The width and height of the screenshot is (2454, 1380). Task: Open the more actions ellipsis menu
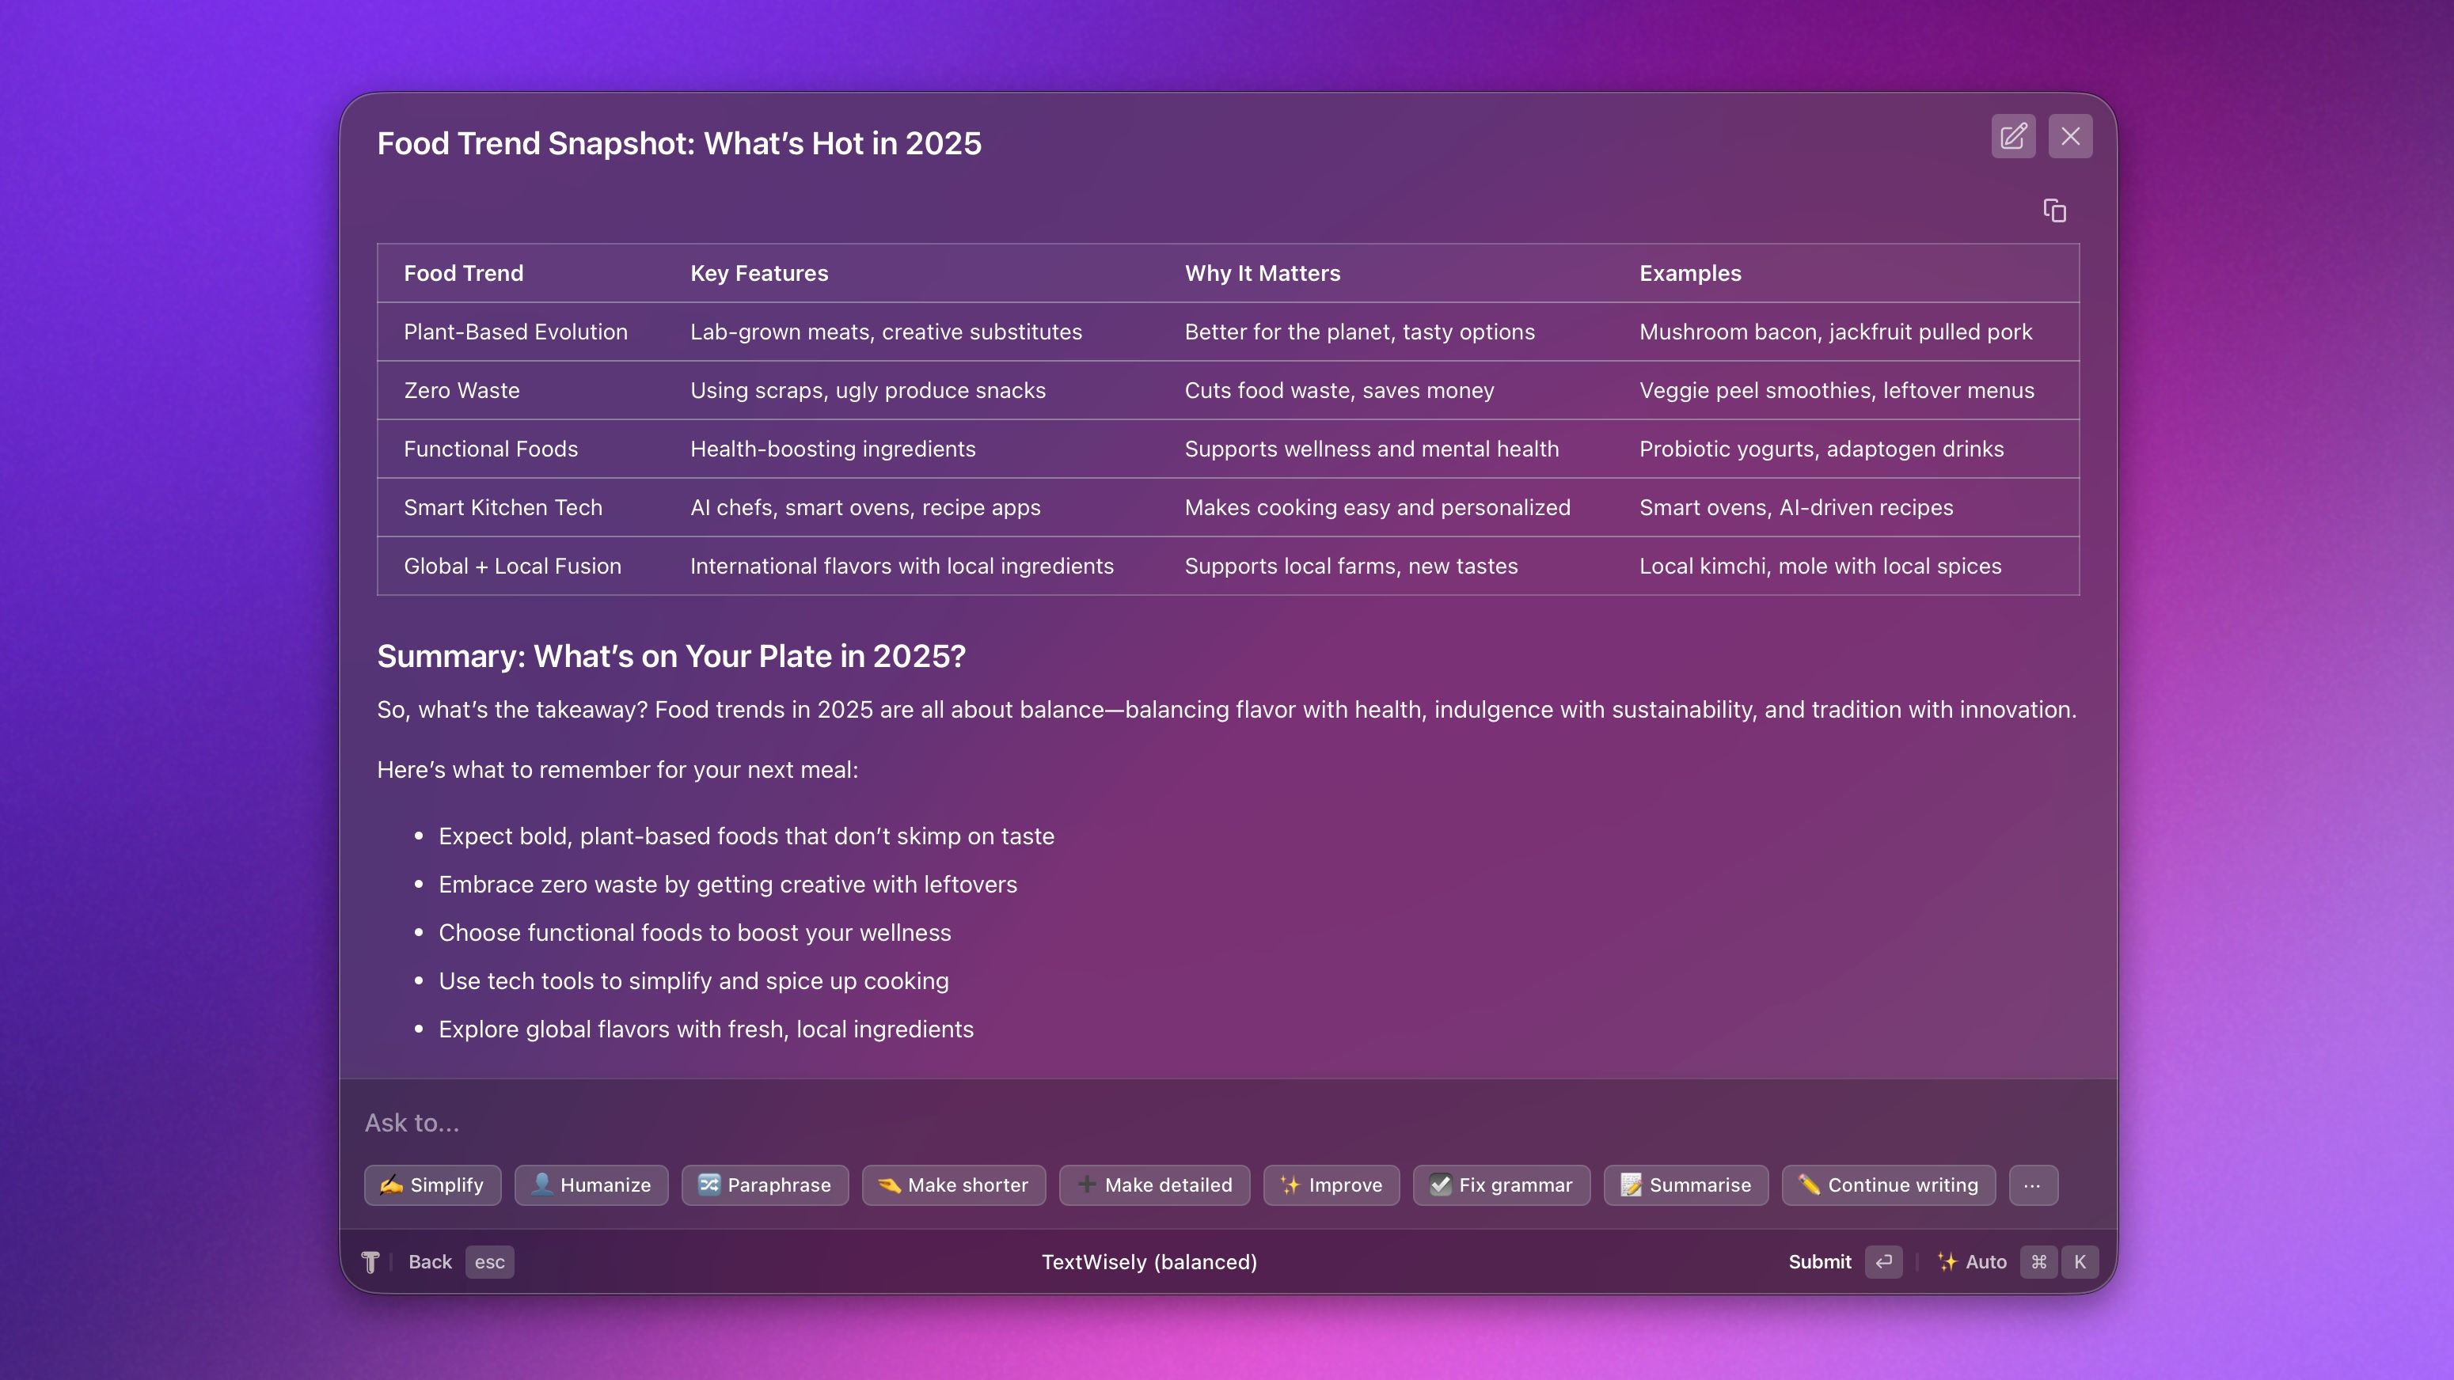coord(2032,1185)
